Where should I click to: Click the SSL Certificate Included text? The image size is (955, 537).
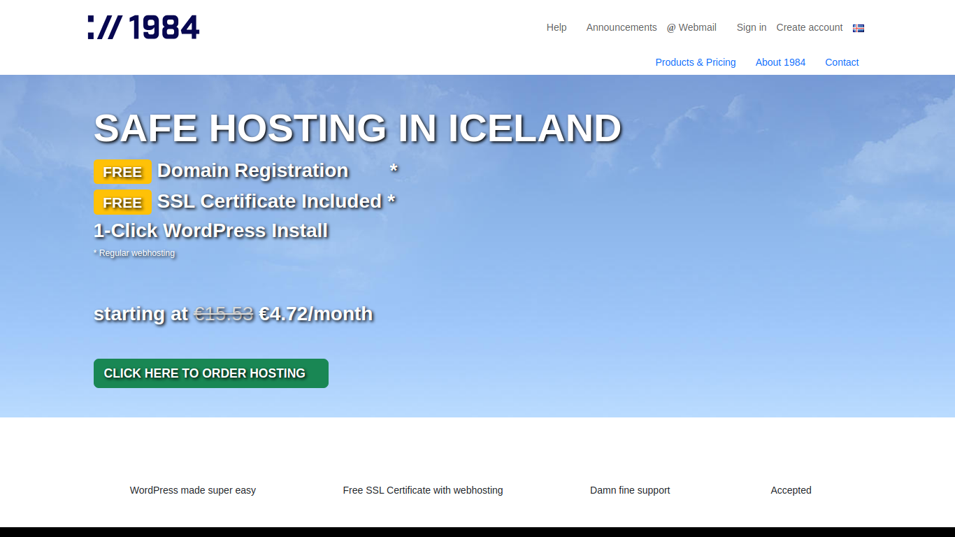pos(270,201)
